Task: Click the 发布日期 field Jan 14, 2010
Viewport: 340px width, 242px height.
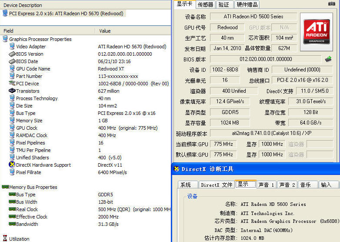Action: (227, 48)
